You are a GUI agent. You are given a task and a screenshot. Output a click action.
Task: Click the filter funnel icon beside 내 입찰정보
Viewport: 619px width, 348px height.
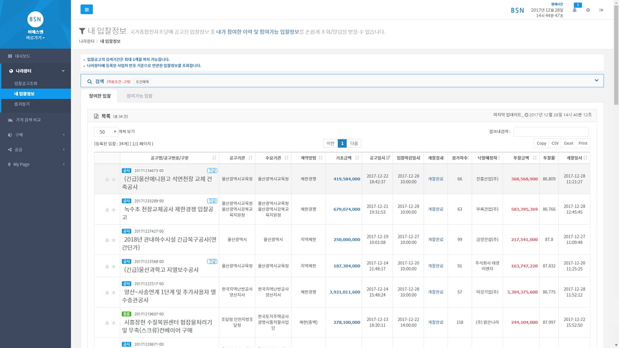[x=82, y=31]
